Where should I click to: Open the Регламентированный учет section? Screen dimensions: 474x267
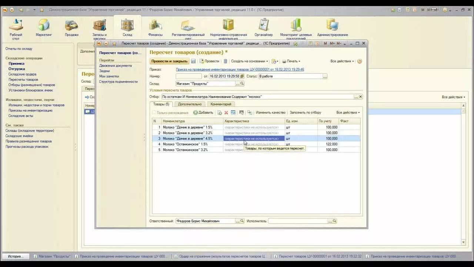[188, 29]
